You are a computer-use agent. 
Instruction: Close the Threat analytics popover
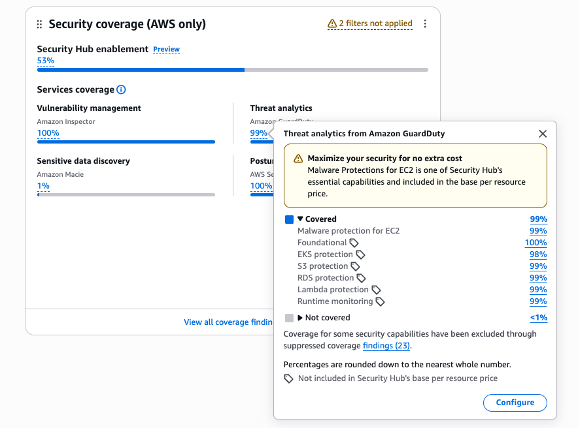[x=543, y=134]
